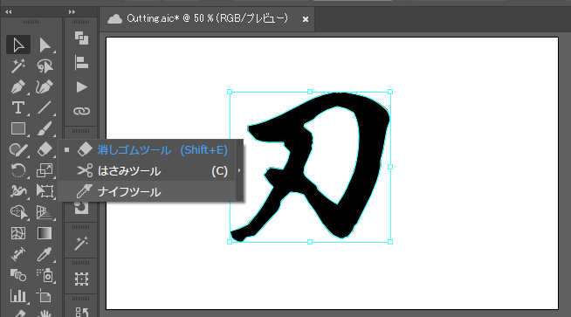Select the Rectangle tool

click(17, 128)
